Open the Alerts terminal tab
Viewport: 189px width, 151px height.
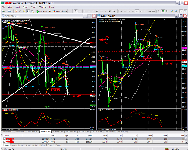coord(34,145)
